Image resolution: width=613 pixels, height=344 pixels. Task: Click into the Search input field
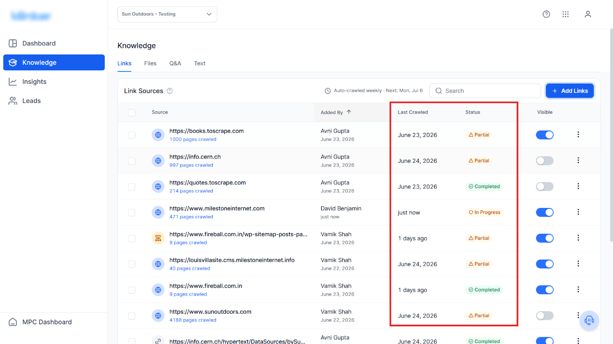(x=485, y=91)
